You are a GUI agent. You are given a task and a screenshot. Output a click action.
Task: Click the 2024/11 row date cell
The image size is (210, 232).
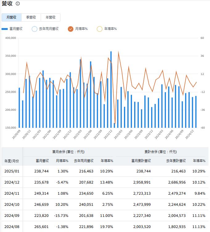tap(12, 193)
